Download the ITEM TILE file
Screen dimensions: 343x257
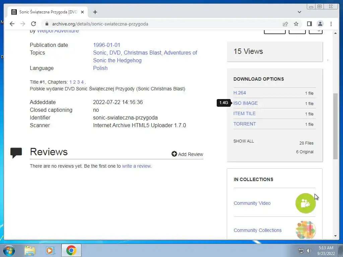pyautogui.click(x=244, y=114)
